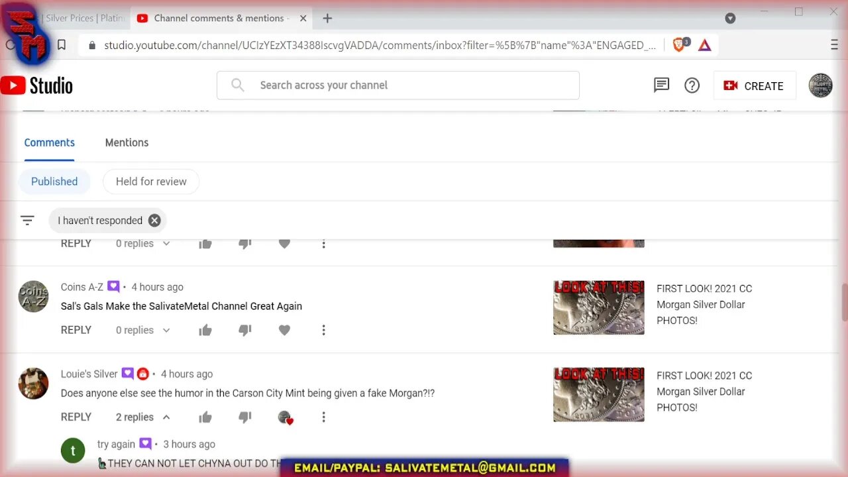Image resolution: width=848 pixels, height=477 pixels.
Task: Like the Coins A-Z comment
Action: (x=205, y=330)
